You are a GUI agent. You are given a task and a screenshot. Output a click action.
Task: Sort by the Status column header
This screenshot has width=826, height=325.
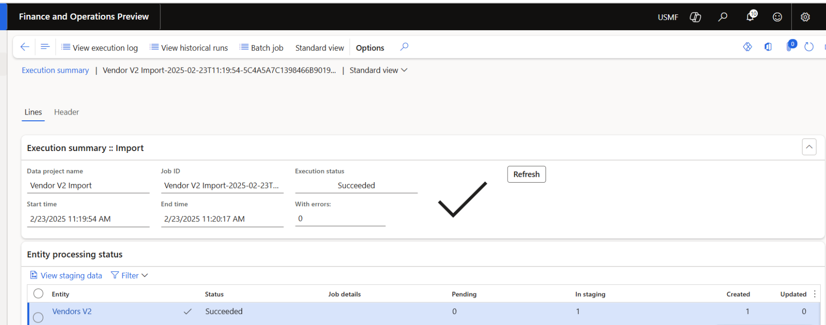point(214,294)
